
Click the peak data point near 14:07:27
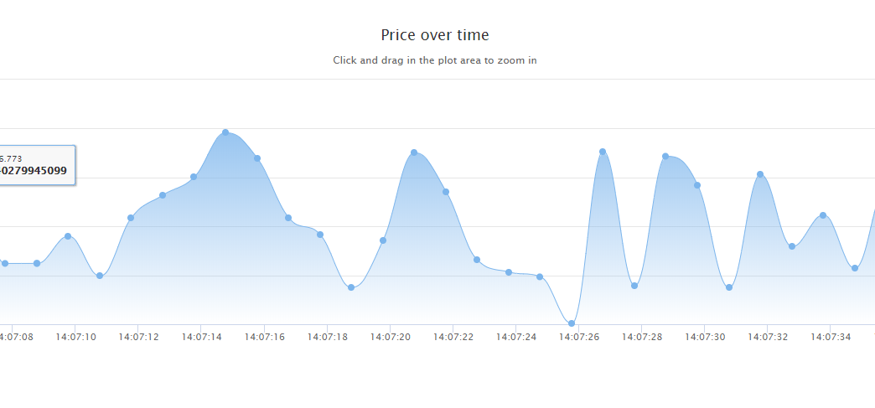(x=603, y=152)
